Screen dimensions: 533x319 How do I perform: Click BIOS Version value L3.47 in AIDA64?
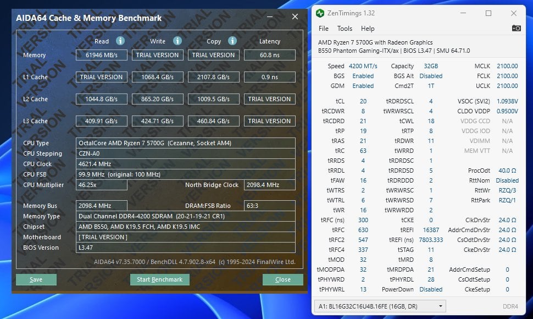(186, 248)
